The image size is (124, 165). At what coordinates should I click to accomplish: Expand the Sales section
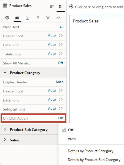click(5, 140)
